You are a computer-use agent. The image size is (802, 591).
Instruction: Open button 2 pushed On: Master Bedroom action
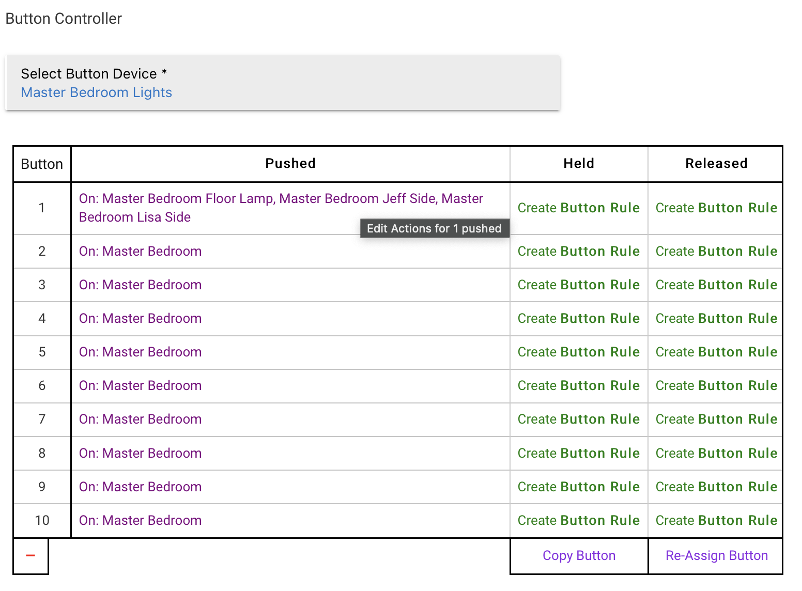coord(140,252)
